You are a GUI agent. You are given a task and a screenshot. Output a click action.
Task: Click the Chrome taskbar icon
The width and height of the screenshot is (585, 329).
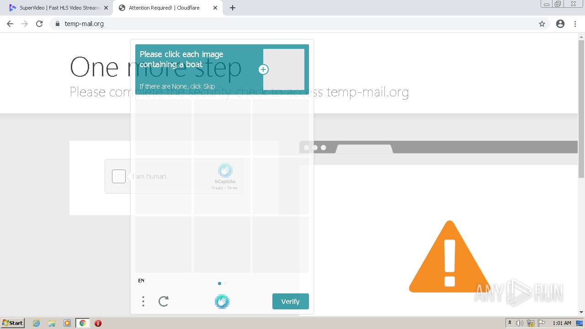tap(83, 323)
